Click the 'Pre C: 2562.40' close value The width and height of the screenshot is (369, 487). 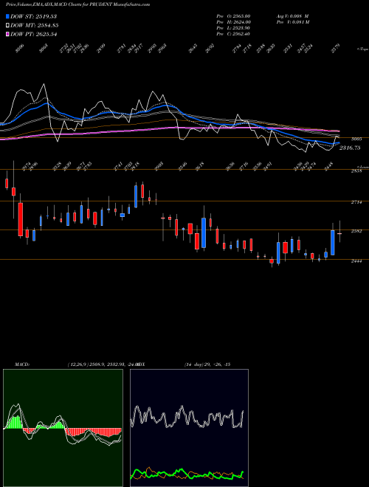click(x=233, y=34)
